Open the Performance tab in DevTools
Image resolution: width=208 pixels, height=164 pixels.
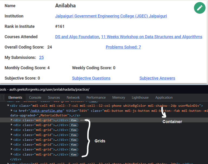(x=96, y=97)
